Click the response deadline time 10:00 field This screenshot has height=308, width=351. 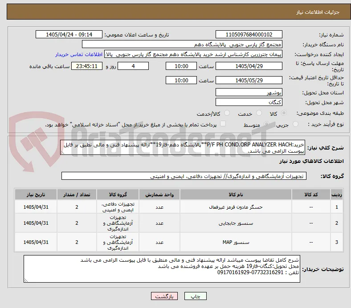(181, 66)
